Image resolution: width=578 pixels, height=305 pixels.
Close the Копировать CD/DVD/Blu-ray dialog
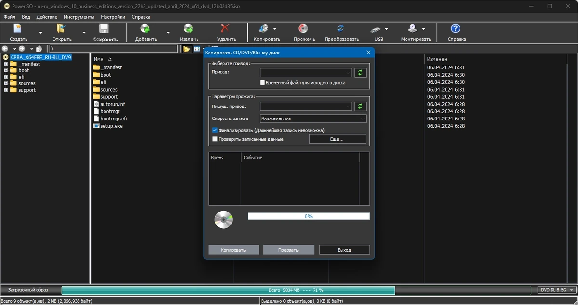tap(368, 53)
